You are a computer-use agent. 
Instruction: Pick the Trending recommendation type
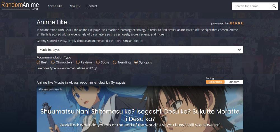coord(115,62)
